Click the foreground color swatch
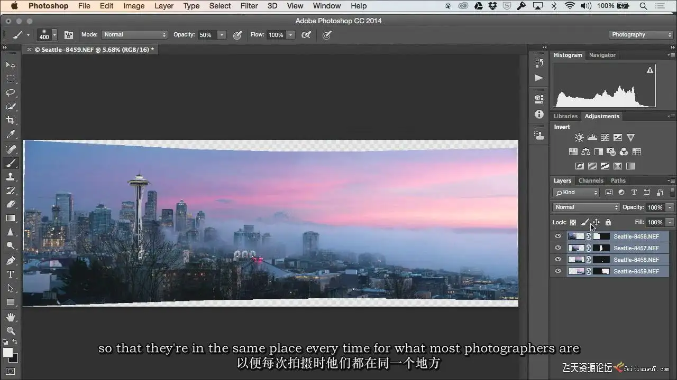This screenshot has height=380, width=677. point(8,353)
